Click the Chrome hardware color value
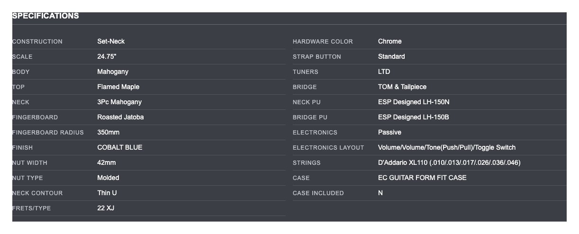The height and width of the screenshot is (234, 579). pyautogui.click(x=389, y=42)
